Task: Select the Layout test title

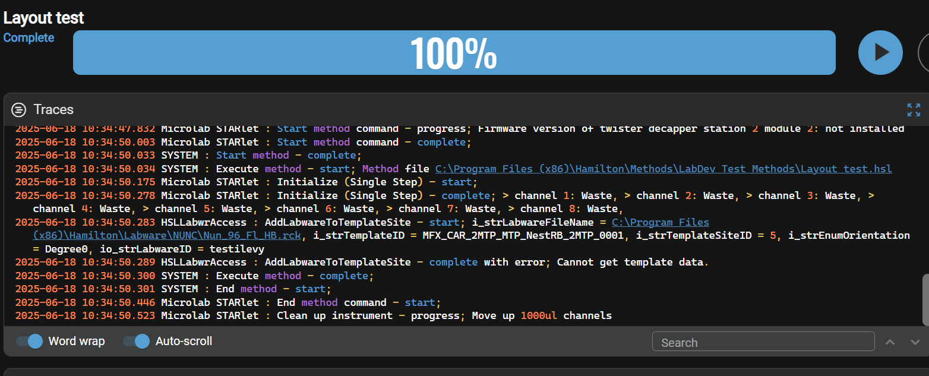Action: (x=43, y=18)
